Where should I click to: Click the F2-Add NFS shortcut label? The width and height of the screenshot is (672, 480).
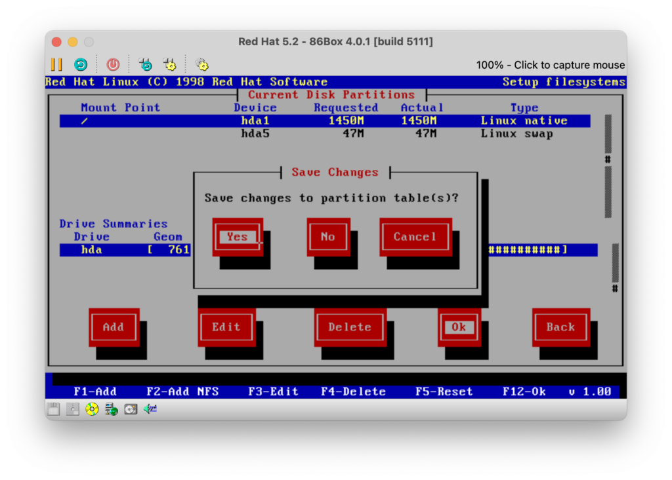pos(182,391)
